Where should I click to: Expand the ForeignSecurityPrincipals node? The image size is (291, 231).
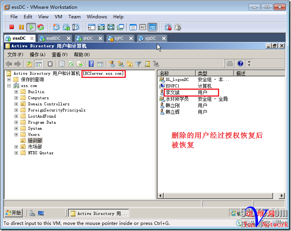16,110
